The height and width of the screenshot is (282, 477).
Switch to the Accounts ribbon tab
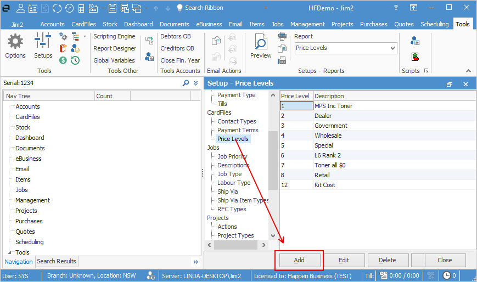52,24
